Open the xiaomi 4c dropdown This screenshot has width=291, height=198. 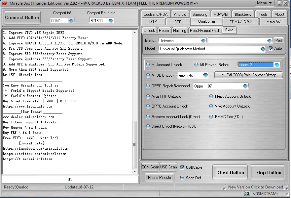coord(205,75)
